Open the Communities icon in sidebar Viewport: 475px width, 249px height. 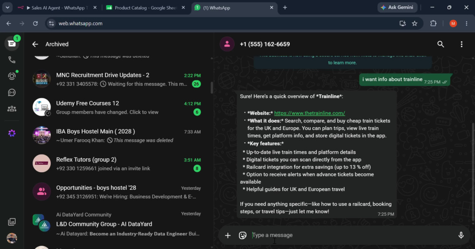12,109
